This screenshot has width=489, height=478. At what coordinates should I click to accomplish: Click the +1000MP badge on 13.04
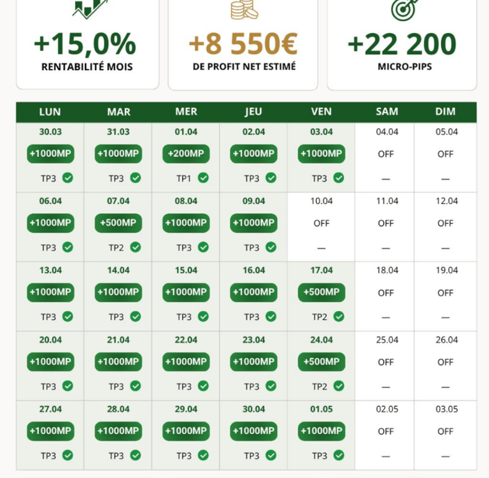tap(50, 293)
